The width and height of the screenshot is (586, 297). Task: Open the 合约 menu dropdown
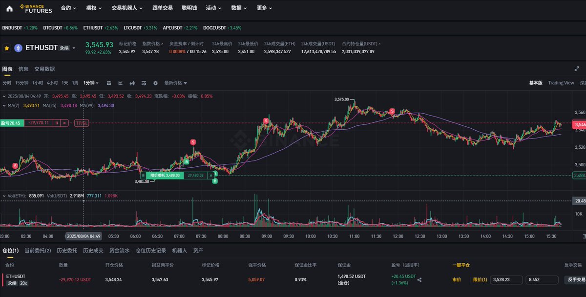[68, 8]
